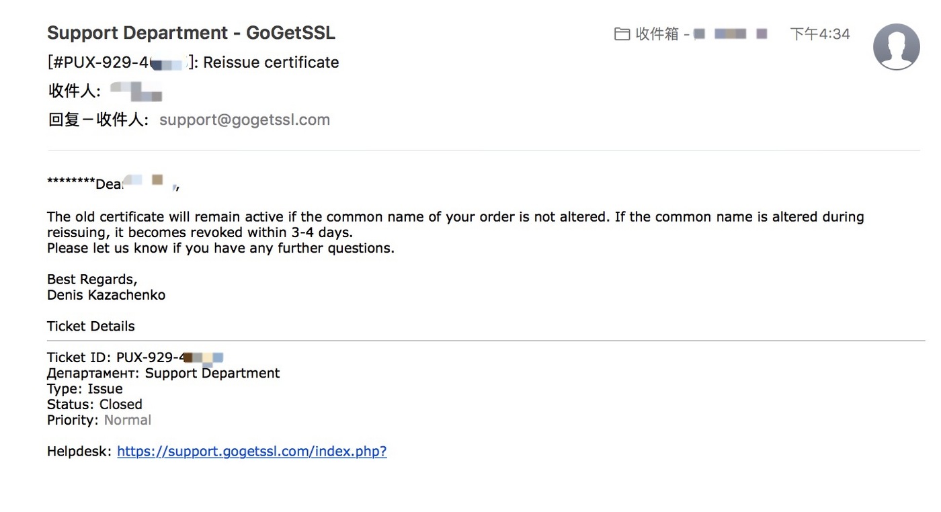Click the inbox folder icon
This screenshot has height=512, width=941.
point(622,34)
